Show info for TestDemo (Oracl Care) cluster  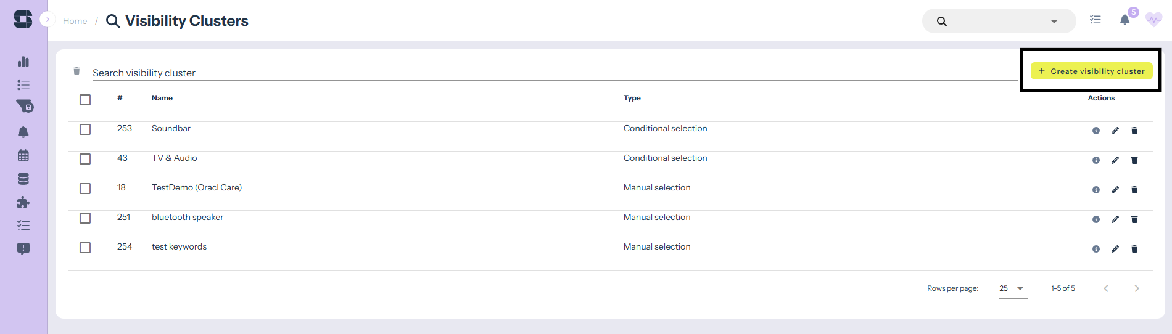pos(1096,190)
